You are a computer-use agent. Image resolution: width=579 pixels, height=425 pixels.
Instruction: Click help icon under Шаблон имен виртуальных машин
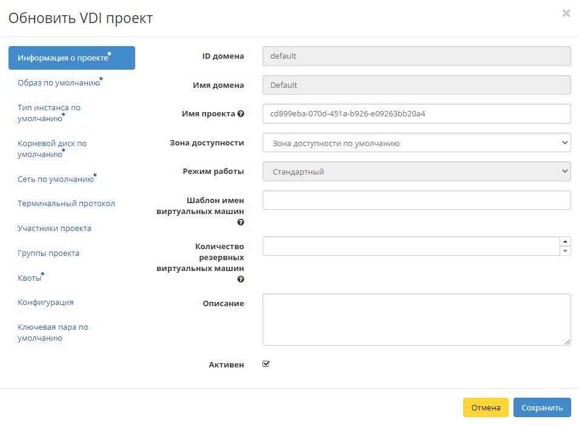tap(241, 223)
